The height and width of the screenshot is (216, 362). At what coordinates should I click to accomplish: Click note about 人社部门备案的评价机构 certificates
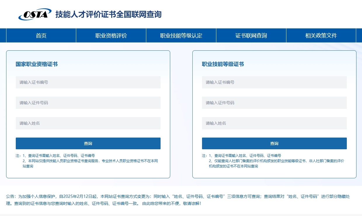tap(277, 164)
